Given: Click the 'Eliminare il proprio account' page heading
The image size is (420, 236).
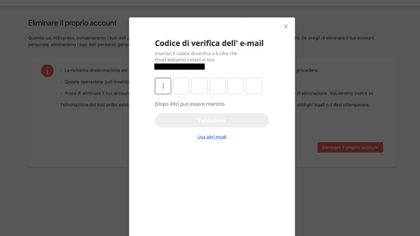Looking at the screenshot, I should (x=72, y=23).
